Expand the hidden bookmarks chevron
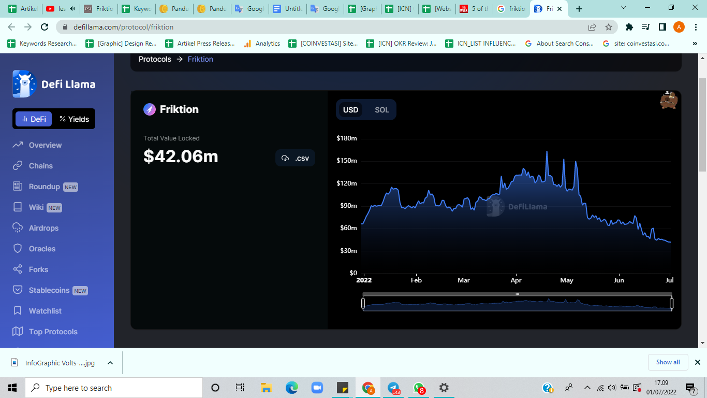This screenshot has height=398, width=707. [x=695, y=44]
